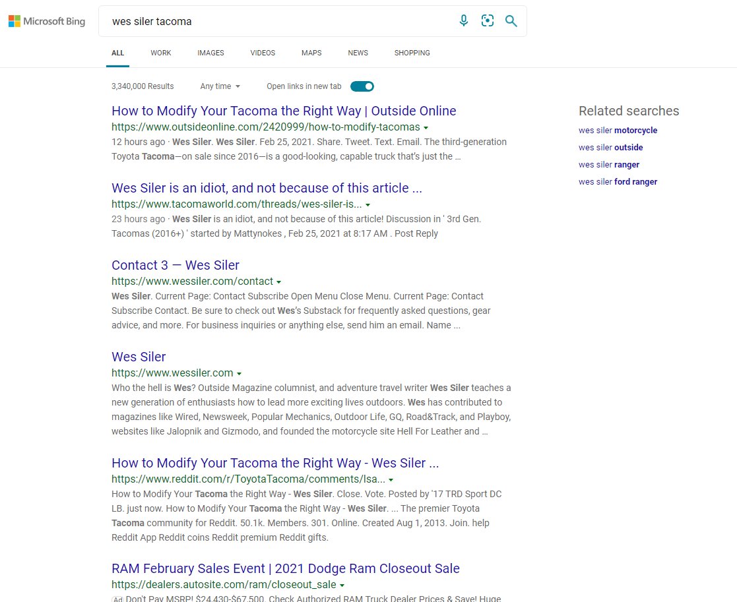
Task: Click the reddit.com/r/ToyotaTacoma green URL
Action: click(248, 479)
